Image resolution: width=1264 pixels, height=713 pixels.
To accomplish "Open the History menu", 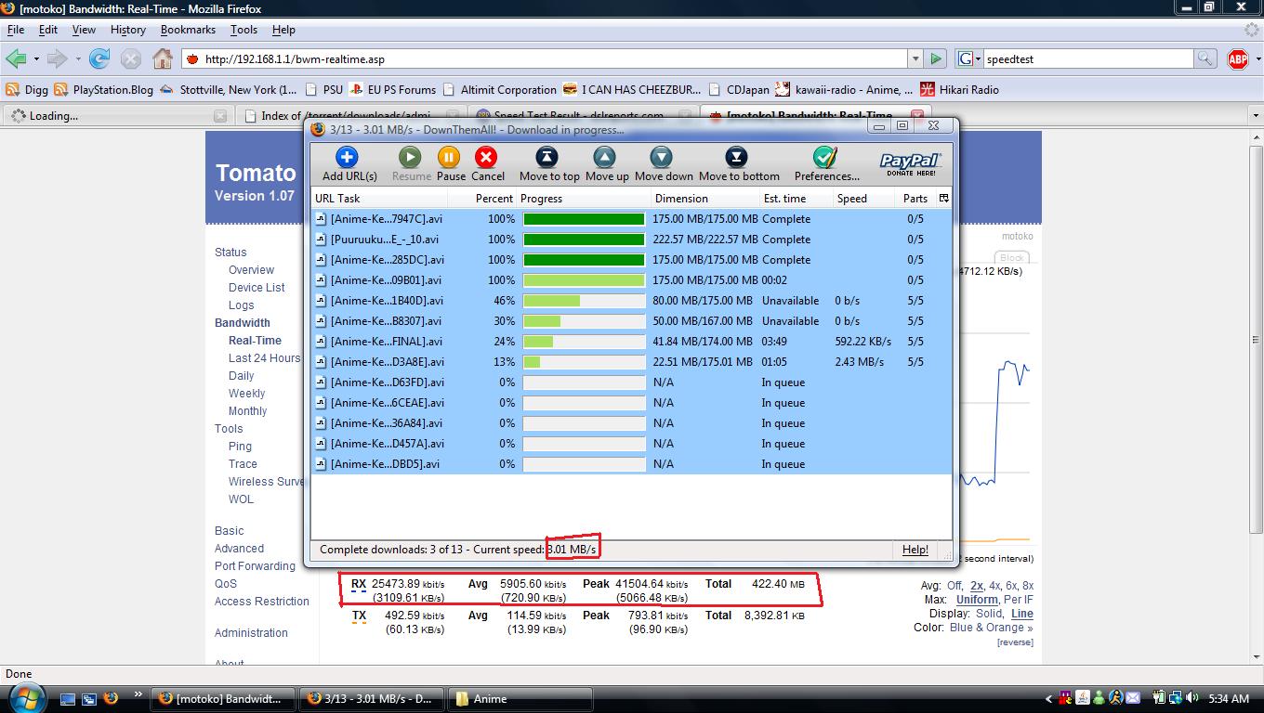I will click(x=127, y=30).
